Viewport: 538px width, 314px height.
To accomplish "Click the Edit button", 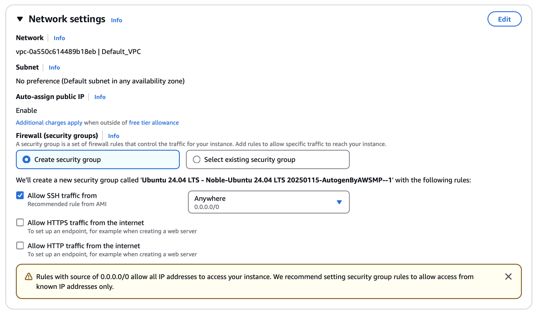I will pos(504,19).
